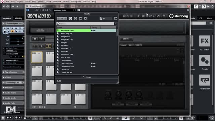Click the redo arrow in Cubase toolbar

click(7, 6)
